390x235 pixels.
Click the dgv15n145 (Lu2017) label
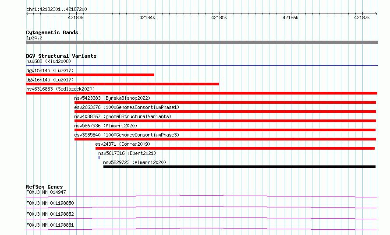click(50, 70)
